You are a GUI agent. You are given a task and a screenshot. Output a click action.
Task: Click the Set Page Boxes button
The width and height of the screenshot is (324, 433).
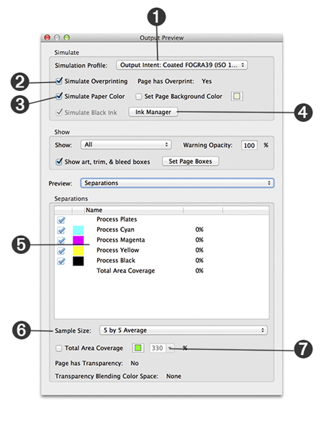pos(190,161)
